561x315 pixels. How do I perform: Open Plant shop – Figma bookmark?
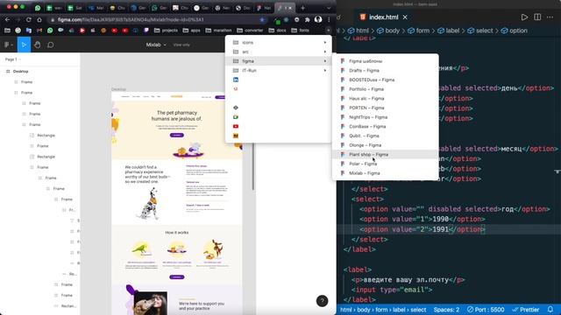click(x=386, y=154)
